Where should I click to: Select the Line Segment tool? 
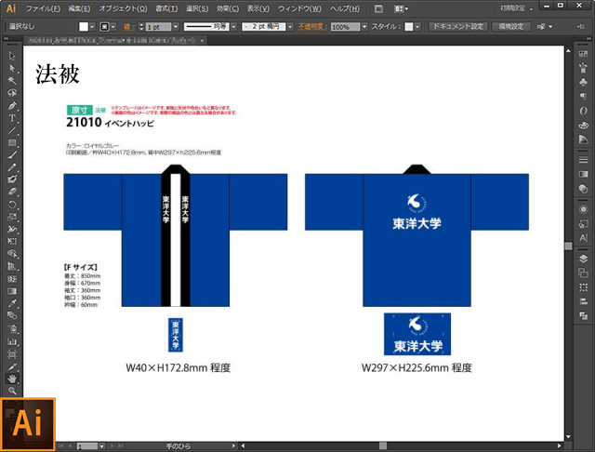[x=12, y=130]
